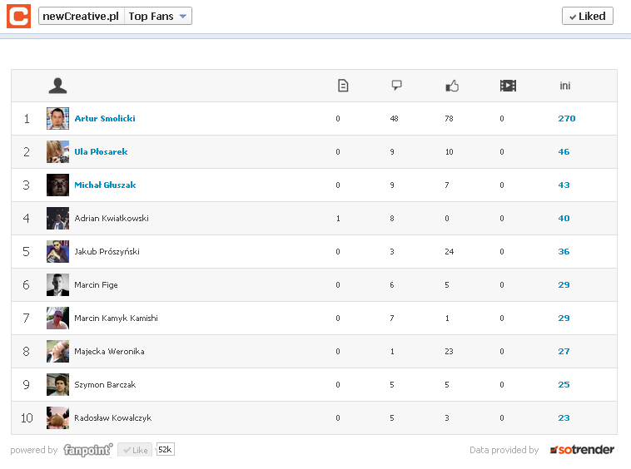The width and height of the screenshot is (631, 469).
Task: Sort by video film icon column
Action: (508, 86)
